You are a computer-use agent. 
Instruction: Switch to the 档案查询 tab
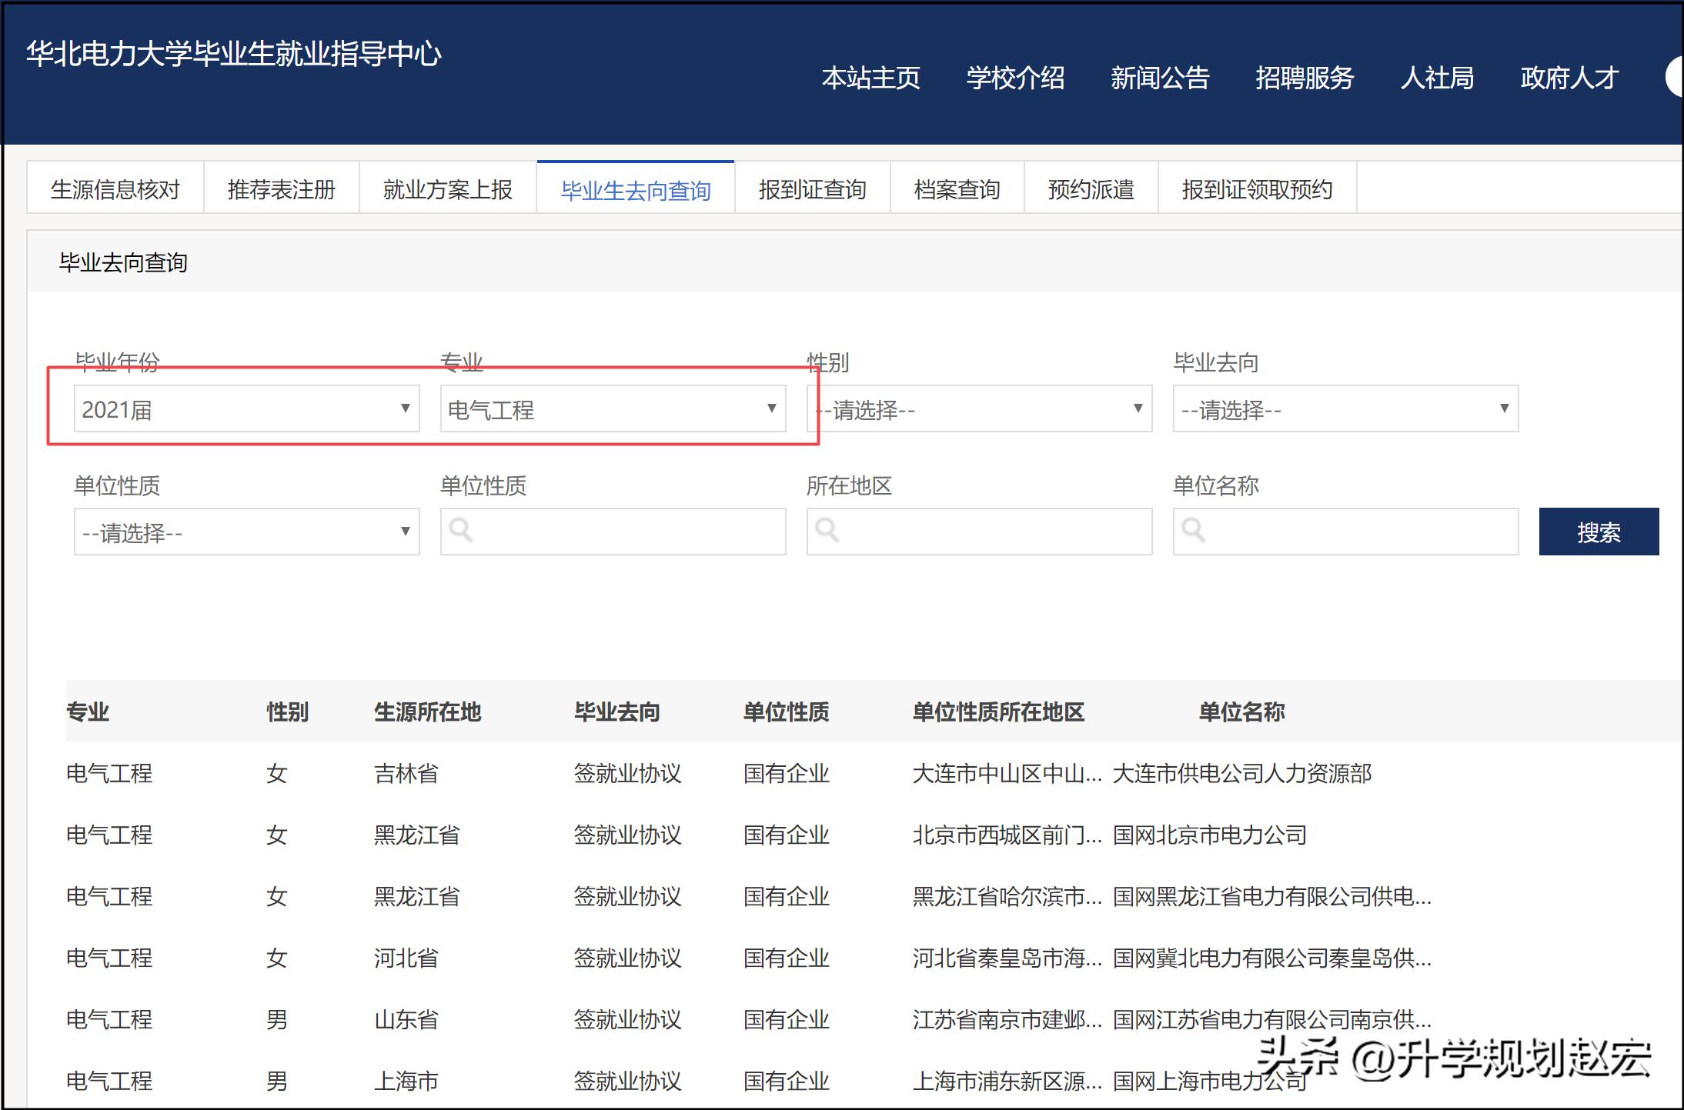(957, 188)
